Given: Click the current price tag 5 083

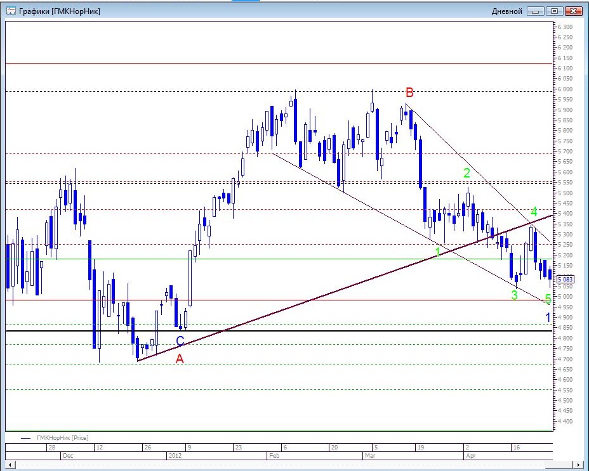Looking at the screenshot, I should coord(565,279).
